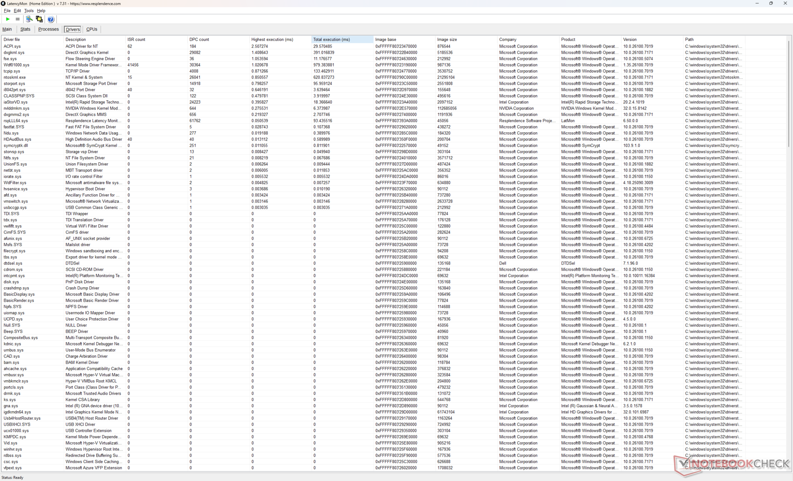This screenshot has width=793, height=481.
Task: Open the Tools menu
Action: [28, 11]
